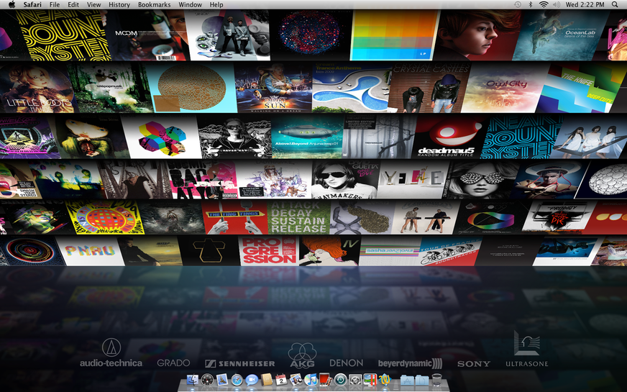This screenshot has height=392, width=627.
Task: Open iChat from the dock
Action: [x=252, y=380]
